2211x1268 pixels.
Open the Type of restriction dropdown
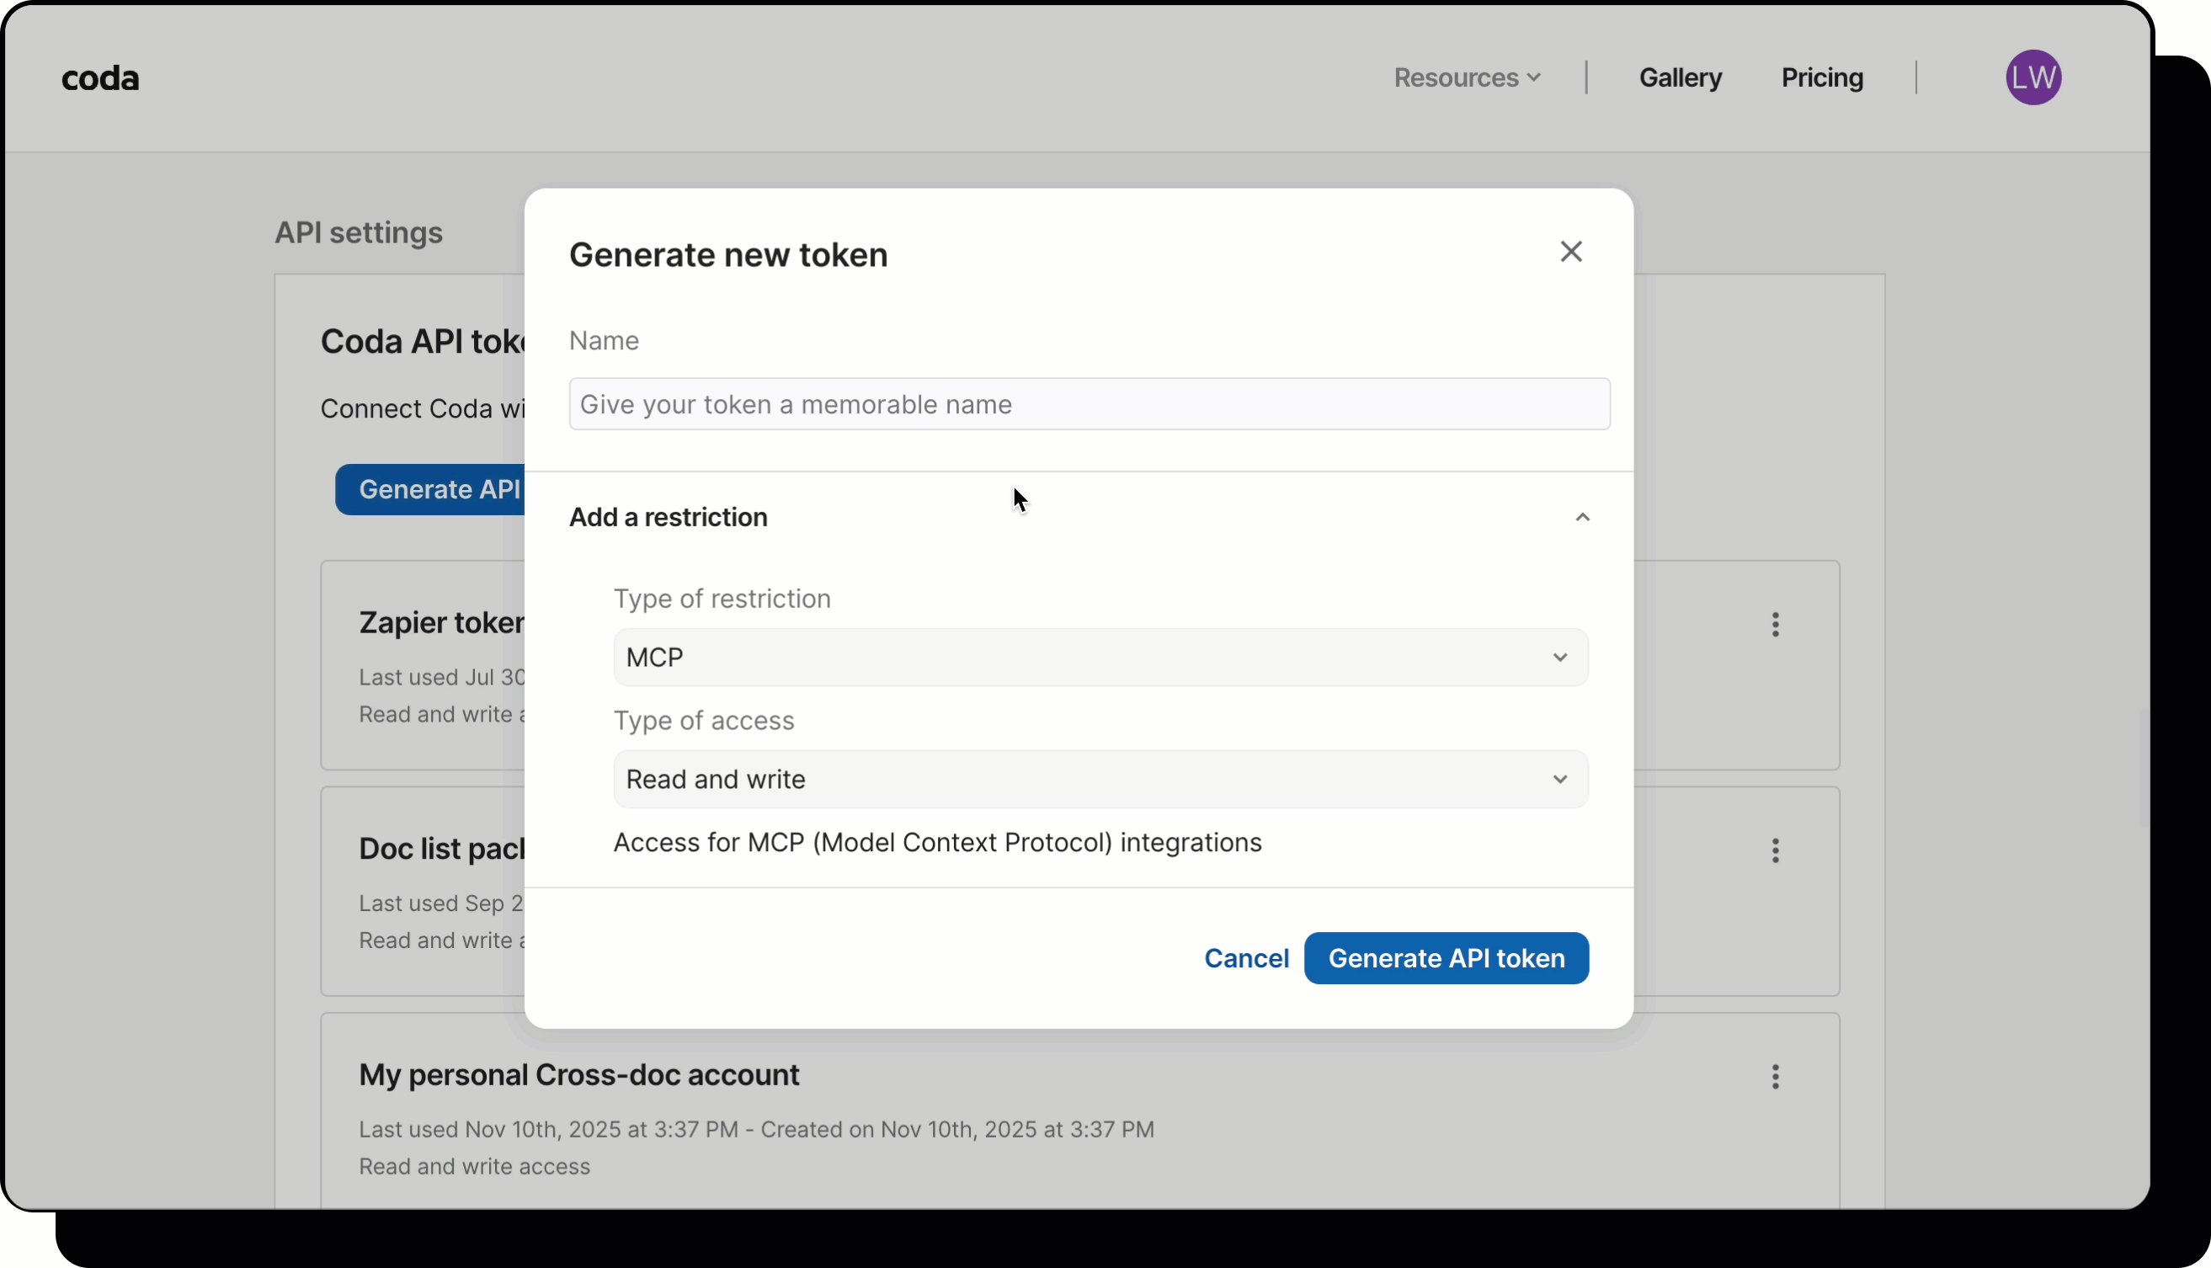coord(1099,657)
